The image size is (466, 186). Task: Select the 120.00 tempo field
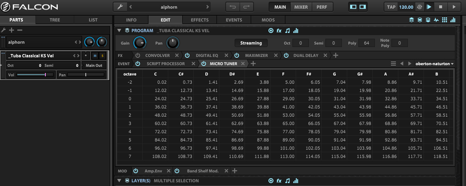pos(406,7)
